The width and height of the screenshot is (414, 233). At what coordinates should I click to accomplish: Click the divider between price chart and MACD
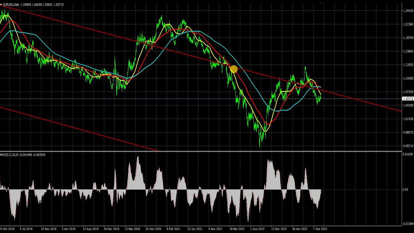tap(201, 151)
